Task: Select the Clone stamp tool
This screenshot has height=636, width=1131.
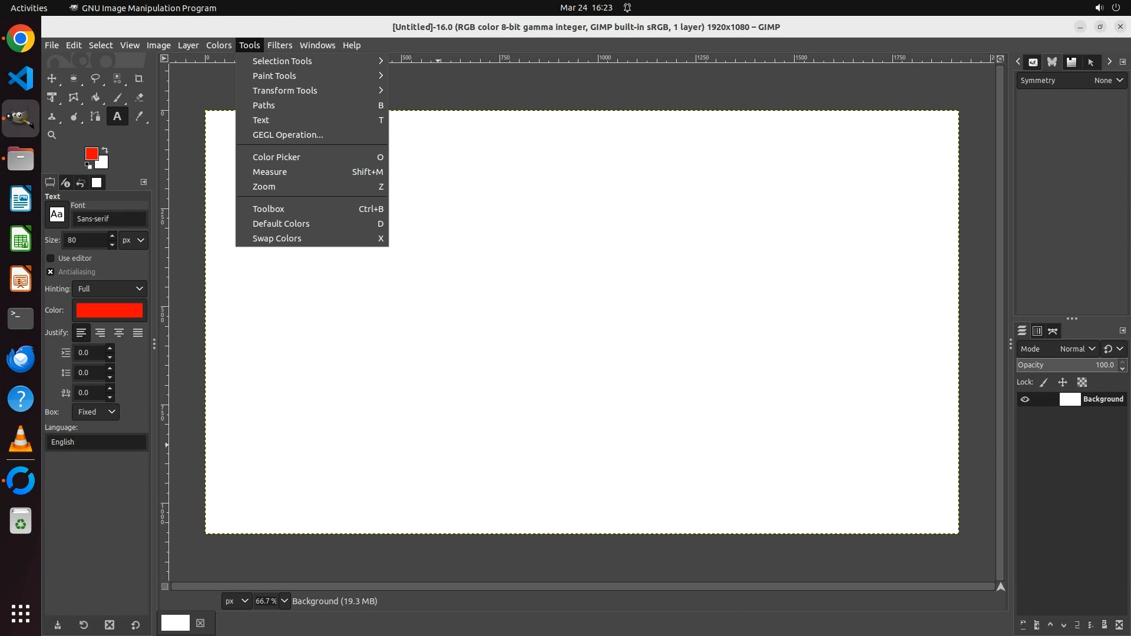Action: [52, 117]
